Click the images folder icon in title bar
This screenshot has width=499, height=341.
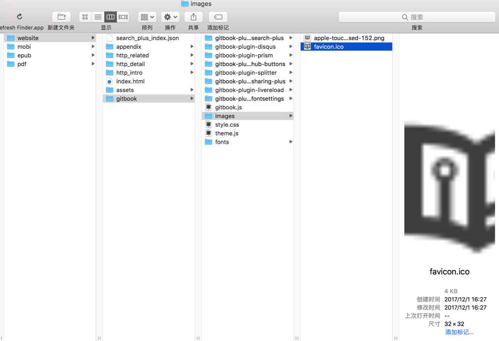tap(184, 4)
